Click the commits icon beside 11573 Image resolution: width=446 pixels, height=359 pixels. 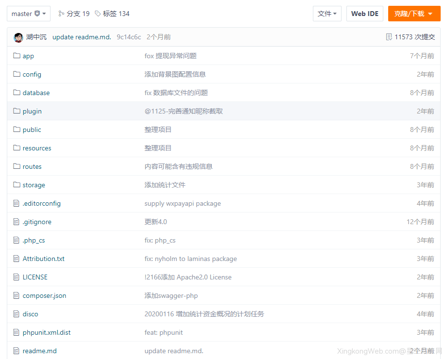pos(389,37)
